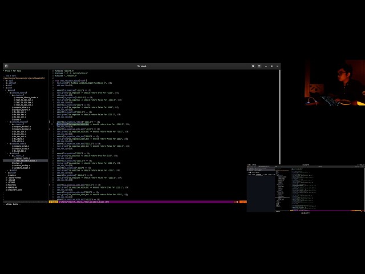Click the terminal vertical scrollbar
Image resolution: width=365 pixels, height=274 pixels.
(x=279, y=116)
